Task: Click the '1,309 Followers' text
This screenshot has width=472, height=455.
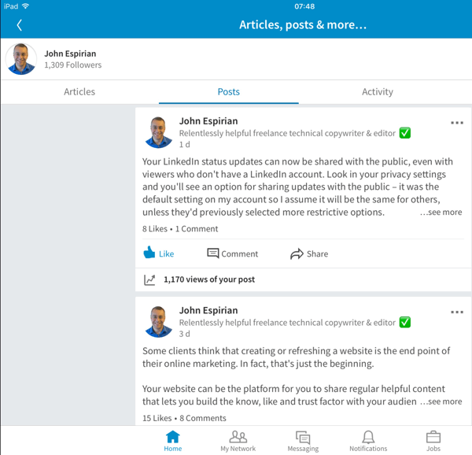Action: (x=73, y=65)
